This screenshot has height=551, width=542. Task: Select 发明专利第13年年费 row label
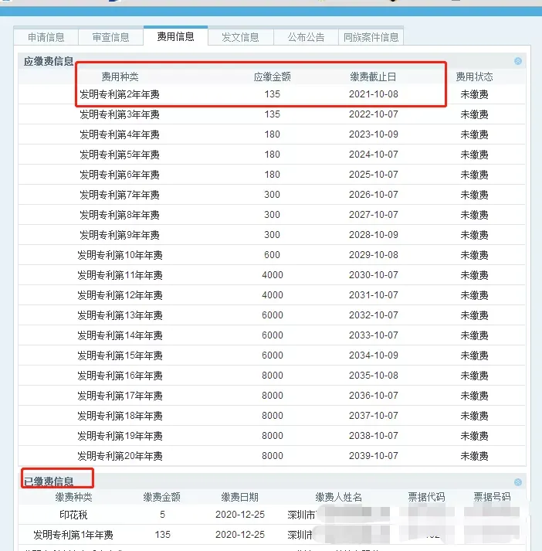pyautogui.click(x=120, y=315)
